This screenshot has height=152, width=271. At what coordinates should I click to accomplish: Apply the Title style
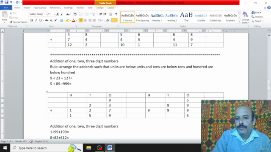186,17
